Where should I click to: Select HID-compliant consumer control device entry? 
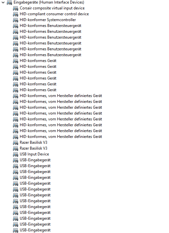[54, 14]
